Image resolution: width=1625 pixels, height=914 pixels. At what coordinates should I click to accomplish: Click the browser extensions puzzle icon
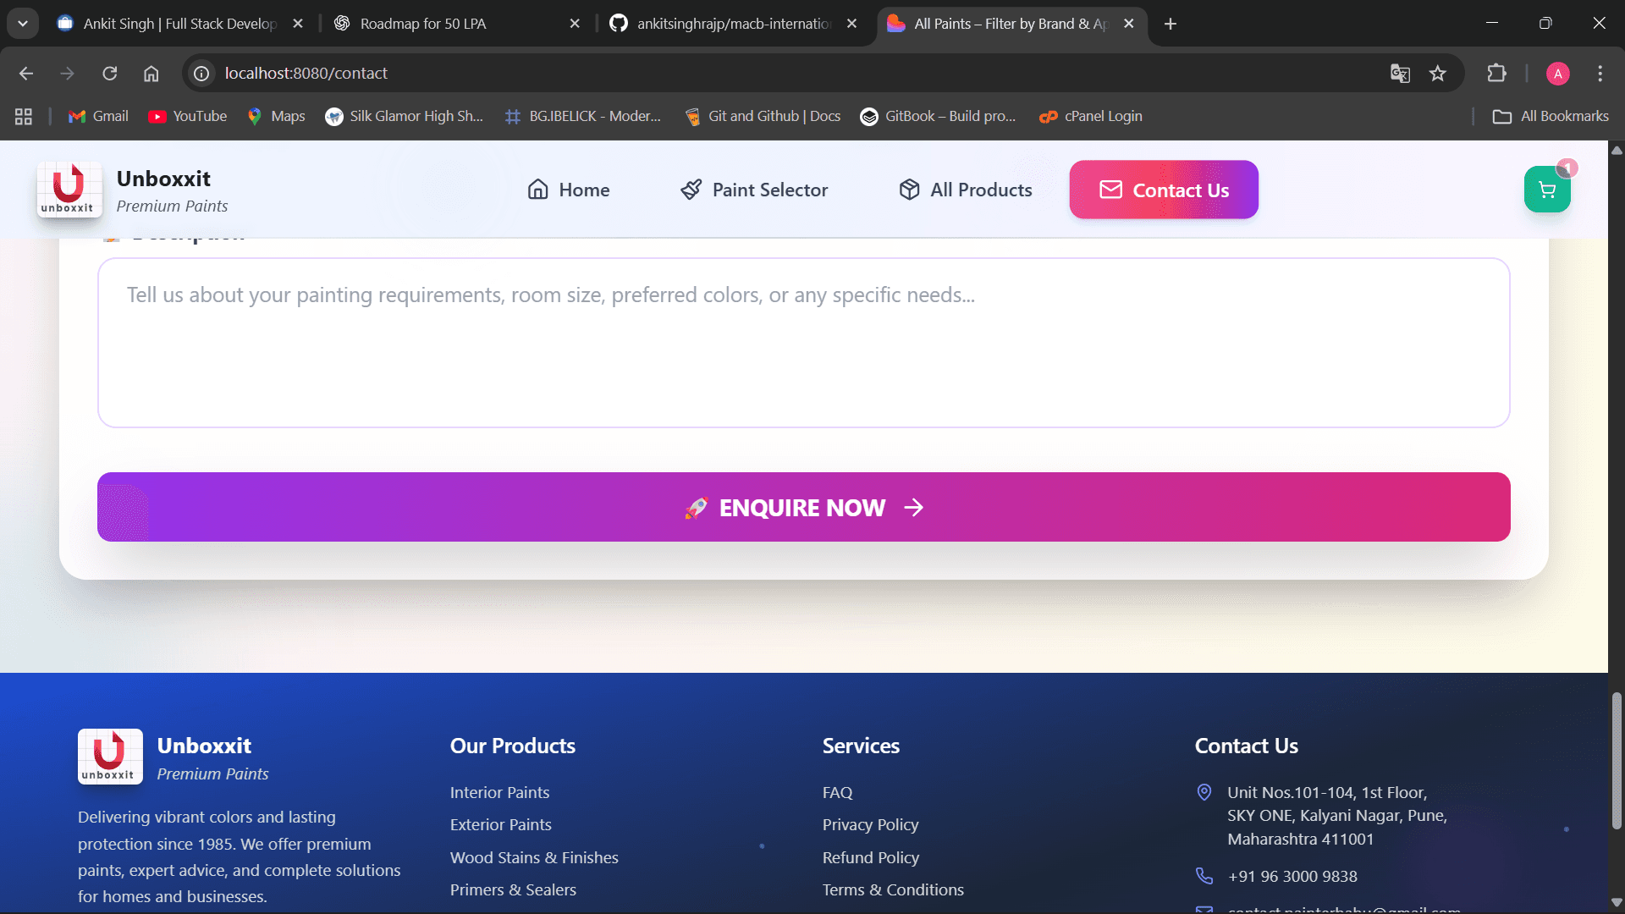click(x=1496, y=74)
